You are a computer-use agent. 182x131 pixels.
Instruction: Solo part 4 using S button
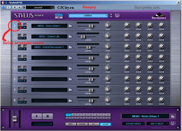pyautogui.click(x=25, y=56)
